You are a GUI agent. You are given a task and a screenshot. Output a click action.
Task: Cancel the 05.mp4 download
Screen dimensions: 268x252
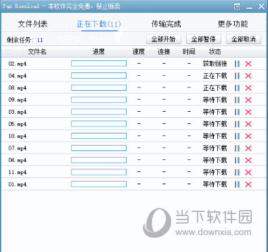click(x=248, y=124)
